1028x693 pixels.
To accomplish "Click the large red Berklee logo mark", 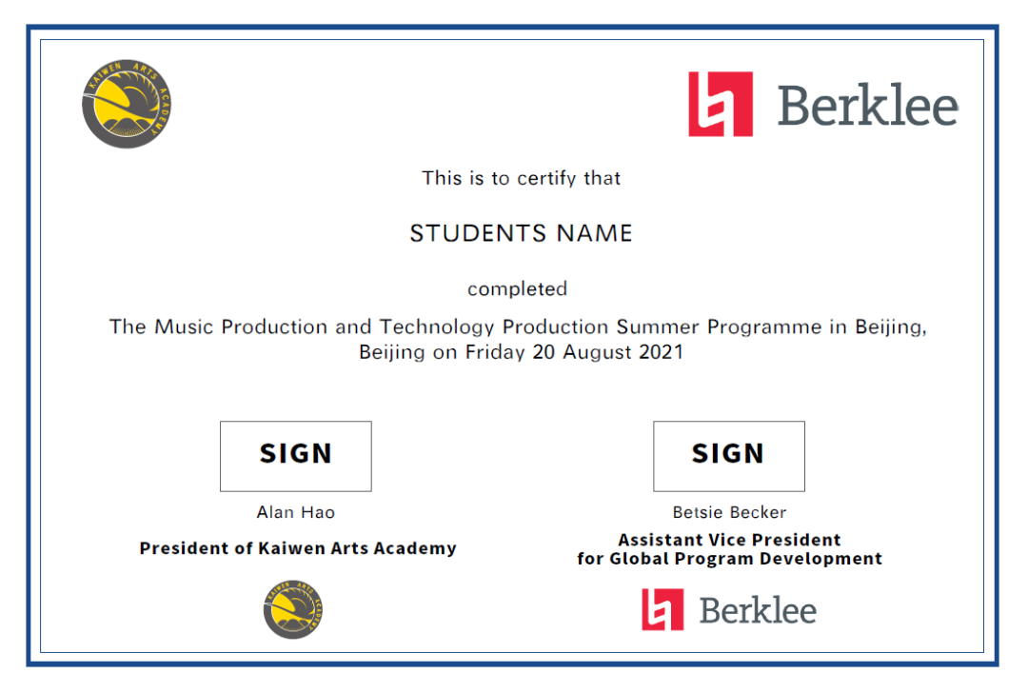I will click(721, 105).
